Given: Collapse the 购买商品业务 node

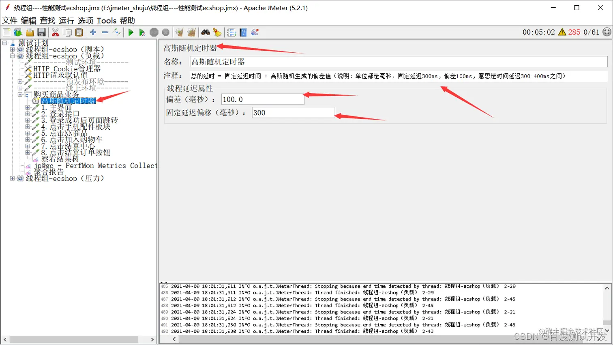Looking at the screenshot, I should click(x=20, y=94).
